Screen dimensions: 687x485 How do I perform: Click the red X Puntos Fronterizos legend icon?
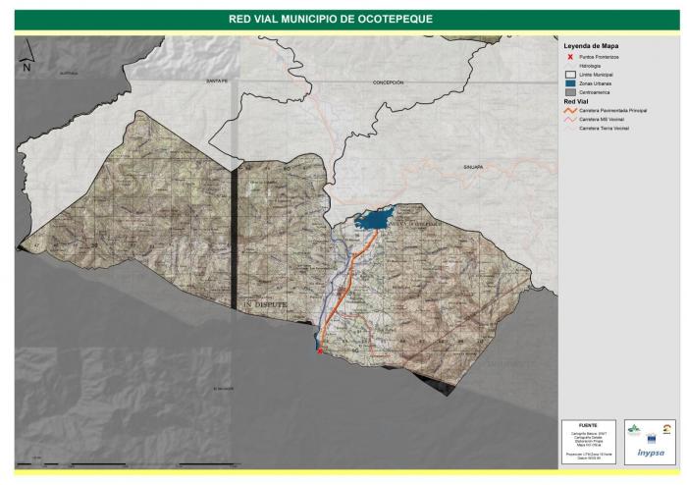pos(568,56)
